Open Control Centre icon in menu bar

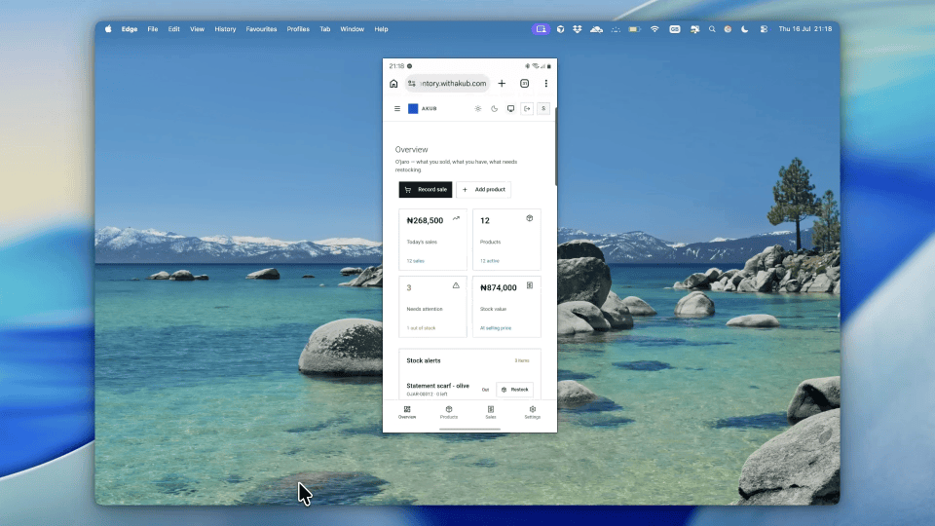point(764,28)
